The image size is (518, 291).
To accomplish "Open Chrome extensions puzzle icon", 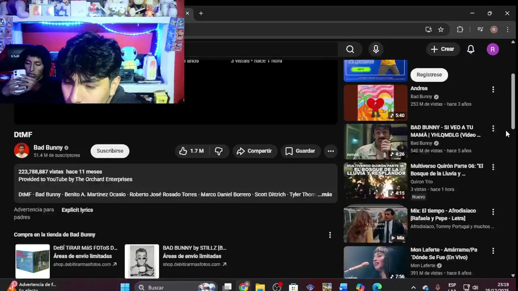I will 460,30.
